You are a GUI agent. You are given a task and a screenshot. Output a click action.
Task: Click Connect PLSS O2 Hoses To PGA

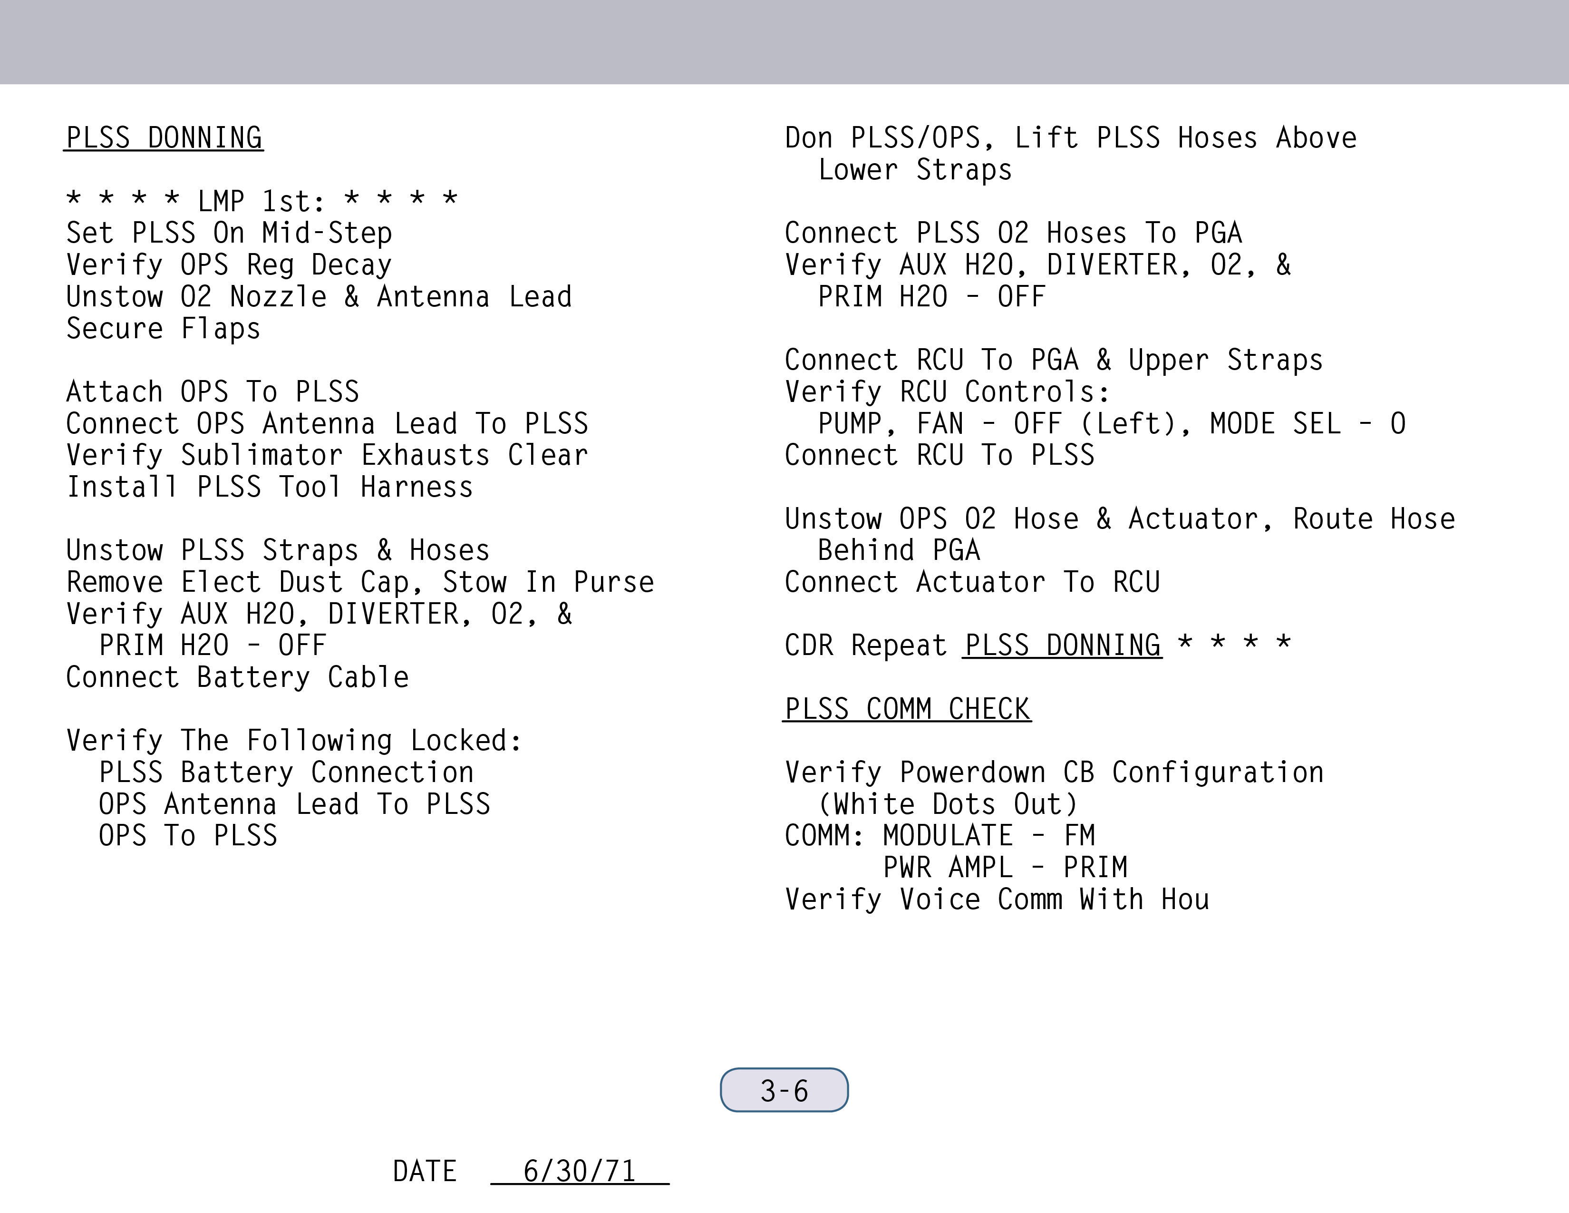(x=1013, y=233)
